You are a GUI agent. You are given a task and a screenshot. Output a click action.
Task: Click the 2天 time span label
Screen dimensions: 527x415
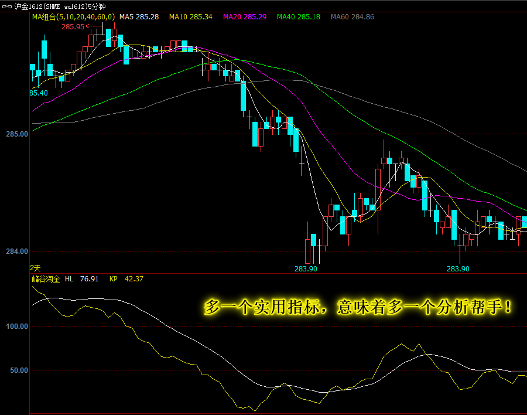pos(35,268)
